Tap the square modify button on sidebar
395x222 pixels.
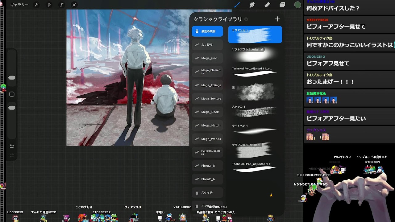coord(12,94)
